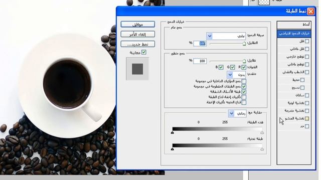This screenshot has width=321, height=180.
Task: Toggle the R channel checkbox
Action: pyautogui.click(x=244, y=67)
